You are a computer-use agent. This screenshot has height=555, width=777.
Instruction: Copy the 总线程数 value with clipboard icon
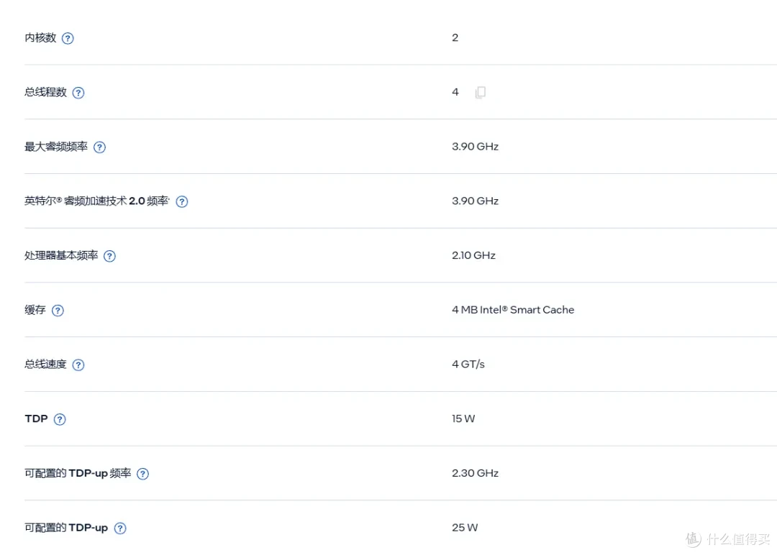tap(480, 92)
